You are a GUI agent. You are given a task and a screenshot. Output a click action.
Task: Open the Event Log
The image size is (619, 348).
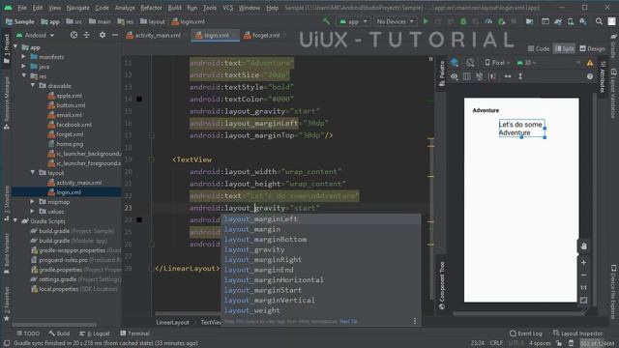coord(526,333)
